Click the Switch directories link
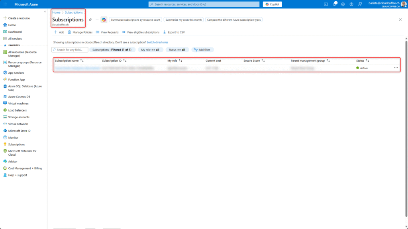The image size is (408, 229). pos(157,42)
